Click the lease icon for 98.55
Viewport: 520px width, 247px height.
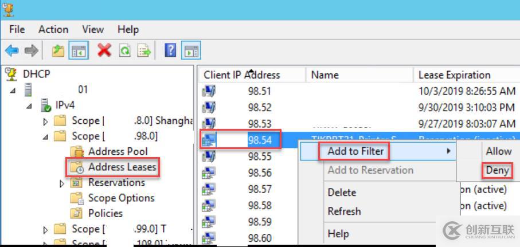tap(209, 156)
